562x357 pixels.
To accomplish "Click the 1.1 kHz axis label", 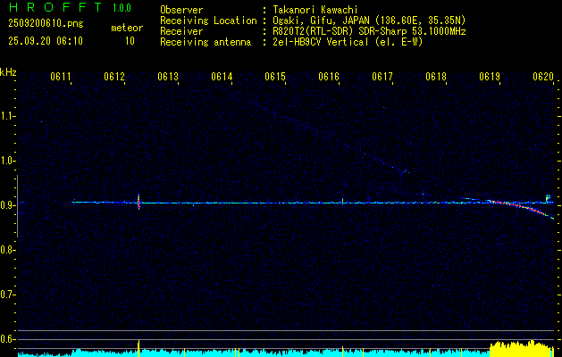I will 8,116.
